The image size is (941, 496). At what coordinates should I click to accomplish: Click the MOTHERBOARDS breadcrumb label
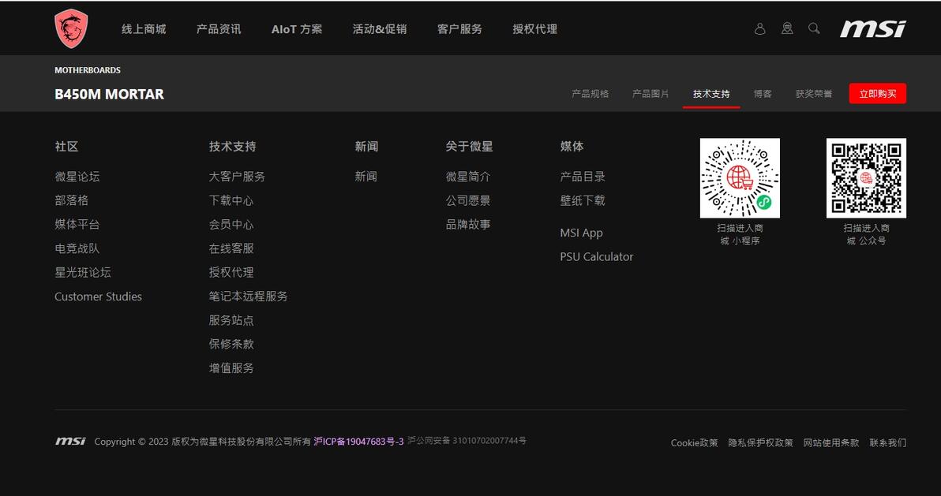[x=88, y=70]
